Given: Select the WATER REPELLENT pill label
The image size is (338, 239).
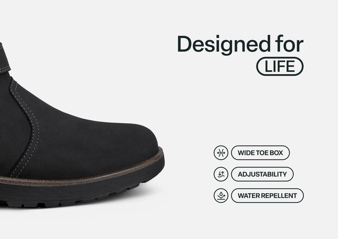Looking at the screenshot, I should tap(267, 195).
